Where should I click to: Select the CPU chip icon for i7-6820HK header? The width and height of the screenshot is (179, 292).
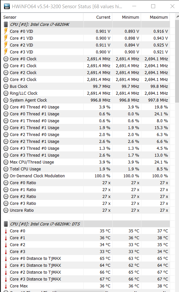click(6, 24)
